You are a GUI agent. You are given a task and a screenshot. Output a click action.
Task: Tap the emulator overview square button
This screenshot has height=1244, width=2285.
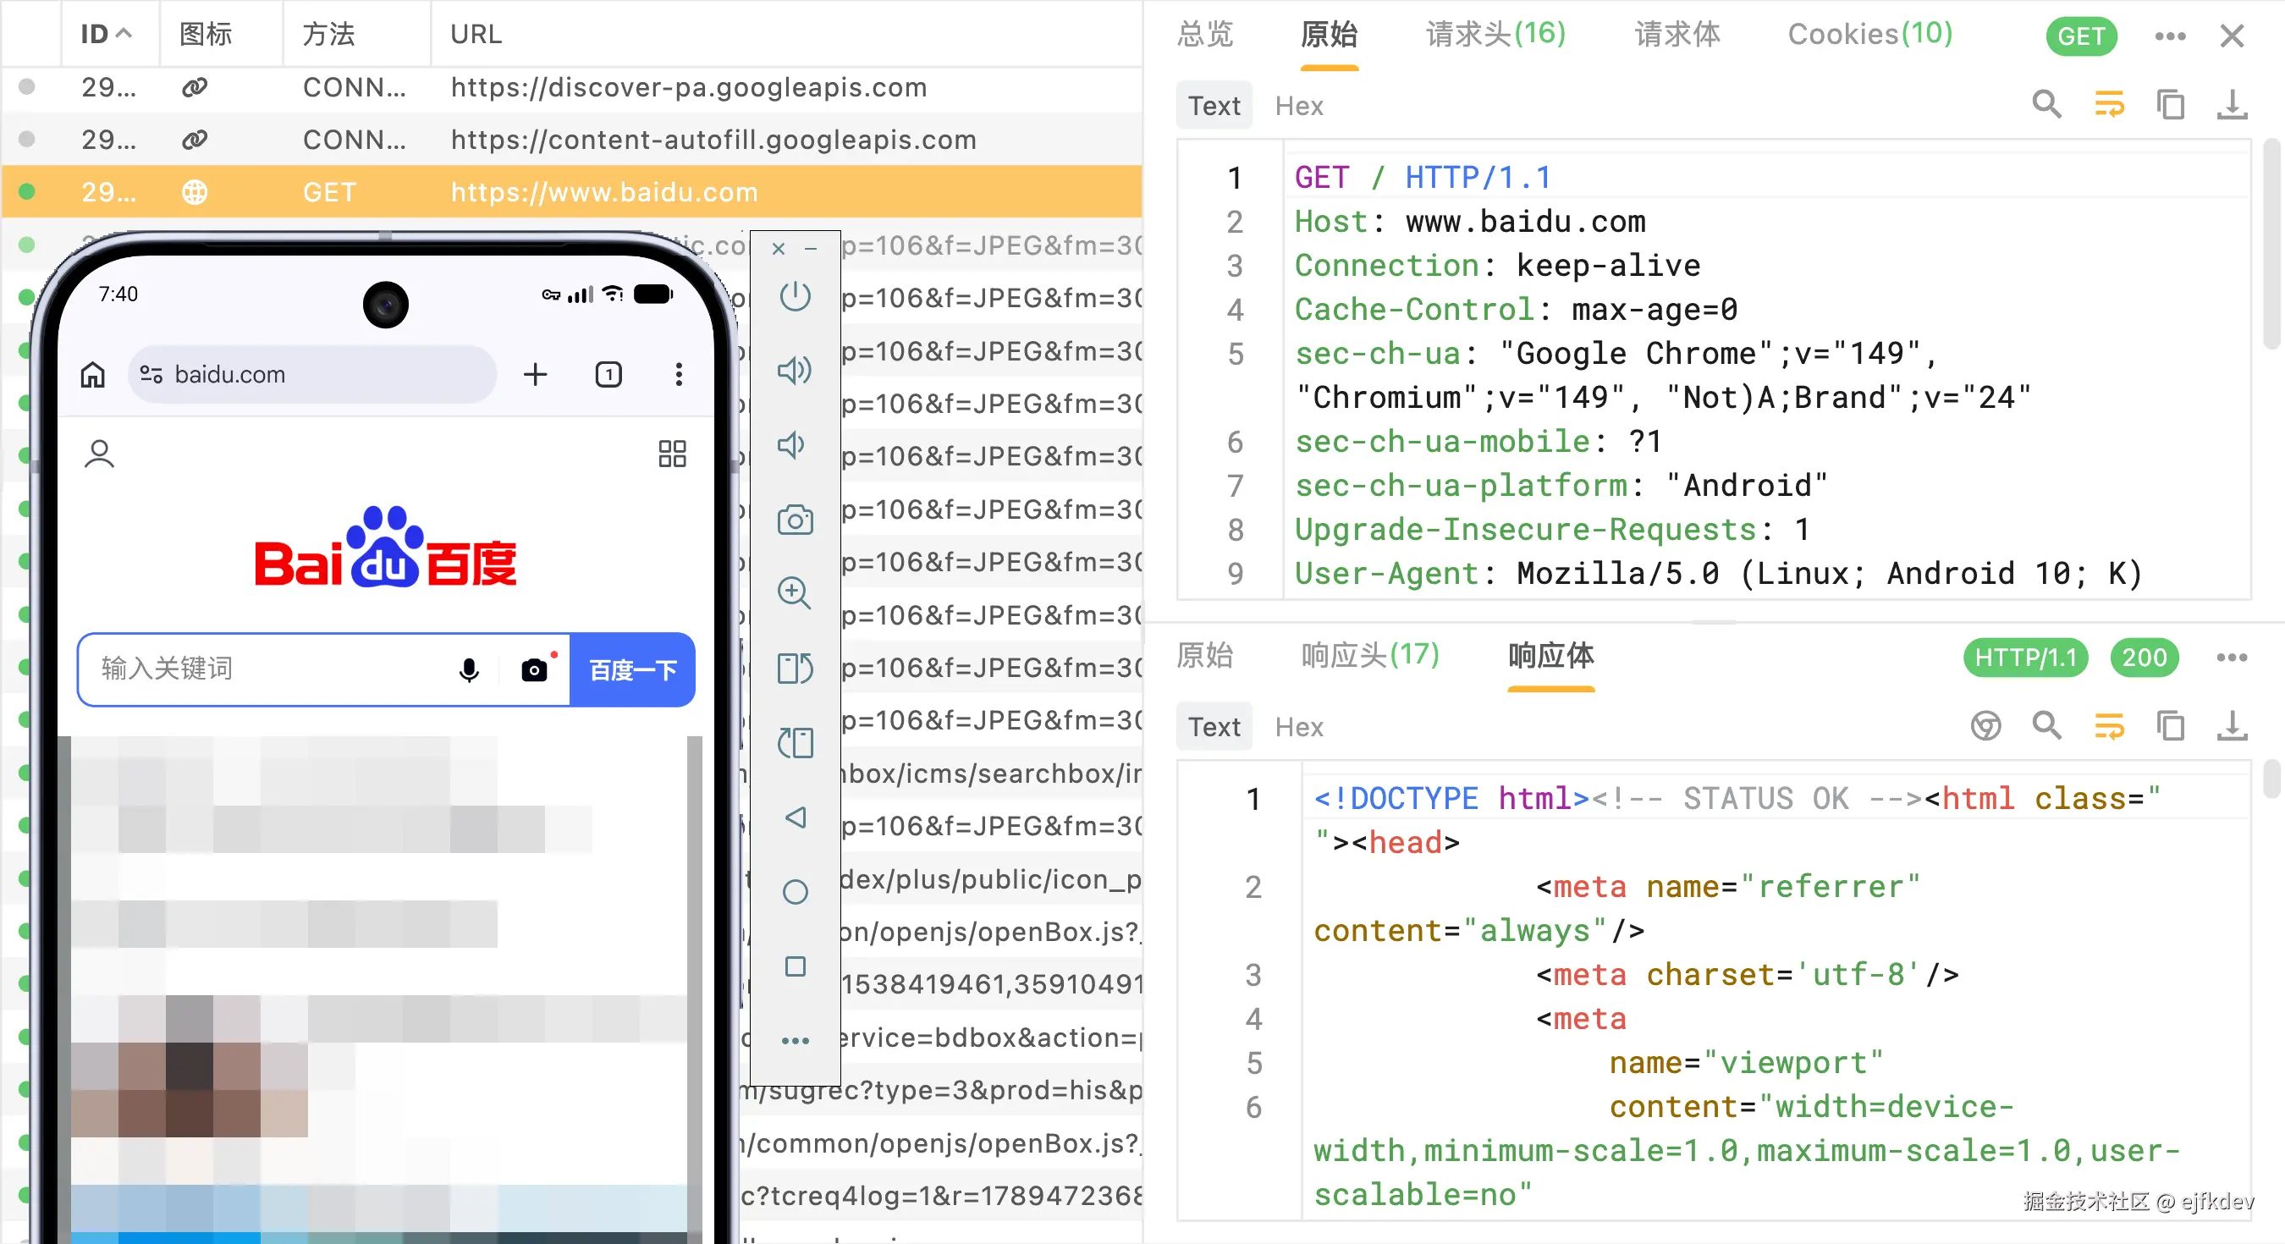tap(796, 966)
